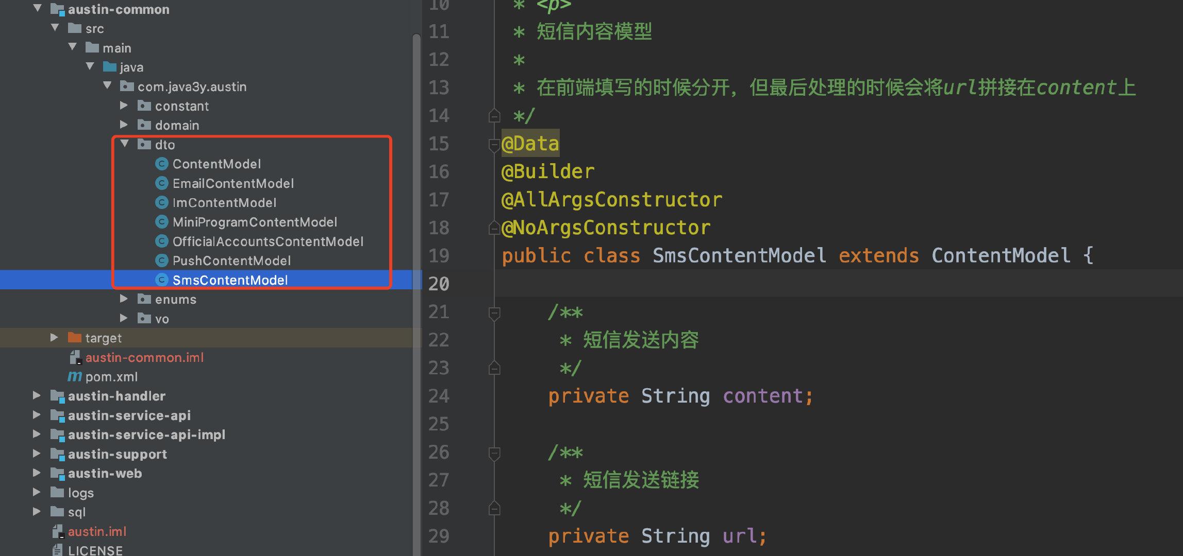
Task: Click the Maven pom.xml file icon
Action: pos(75,377)
